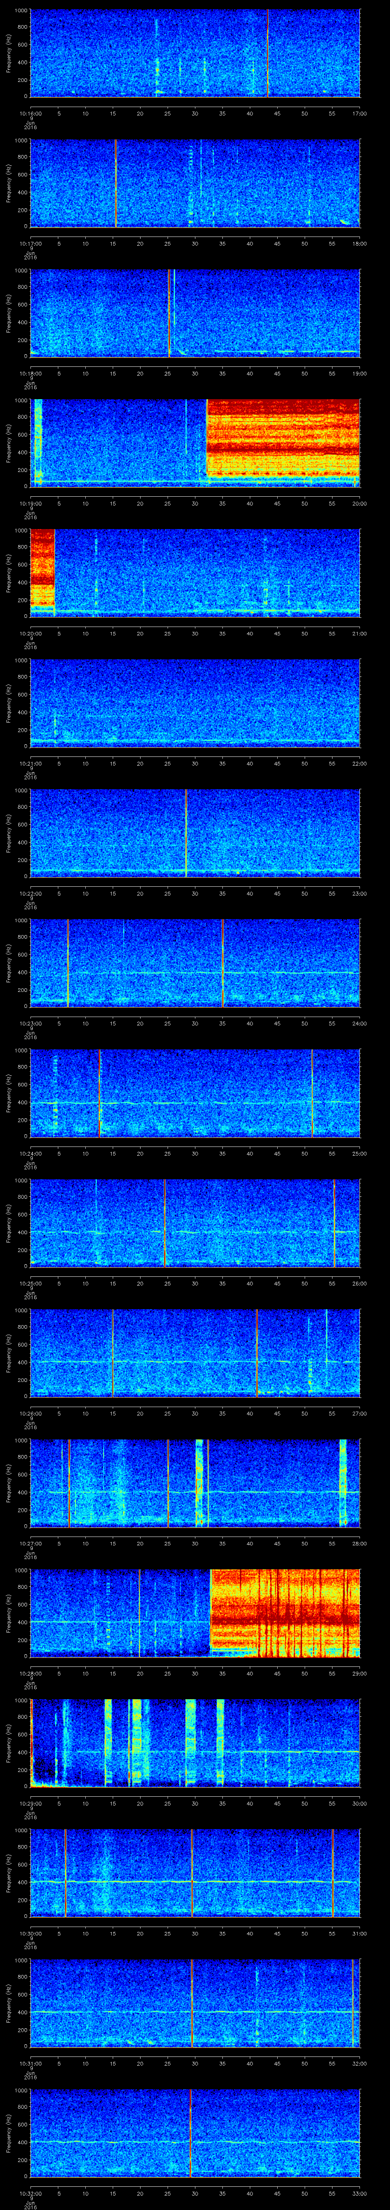This screenshot has width=390, height=2210.
Task: Click the 400 Hz tone line in 10:26:00 panel
Action: click(x=195, y=1361)
